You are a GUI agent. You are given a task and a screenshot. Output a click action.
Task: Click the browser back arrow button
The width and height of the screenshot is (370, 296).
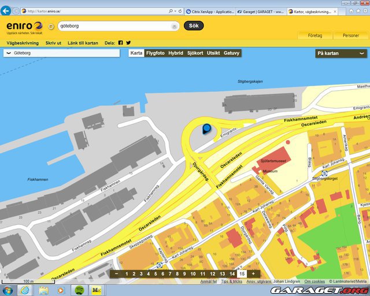click(x=6, y=11)
